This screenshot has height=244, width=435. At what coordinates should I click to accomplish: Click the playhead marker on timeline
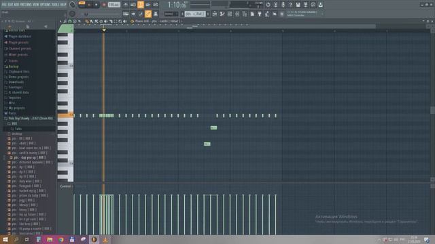104,30
